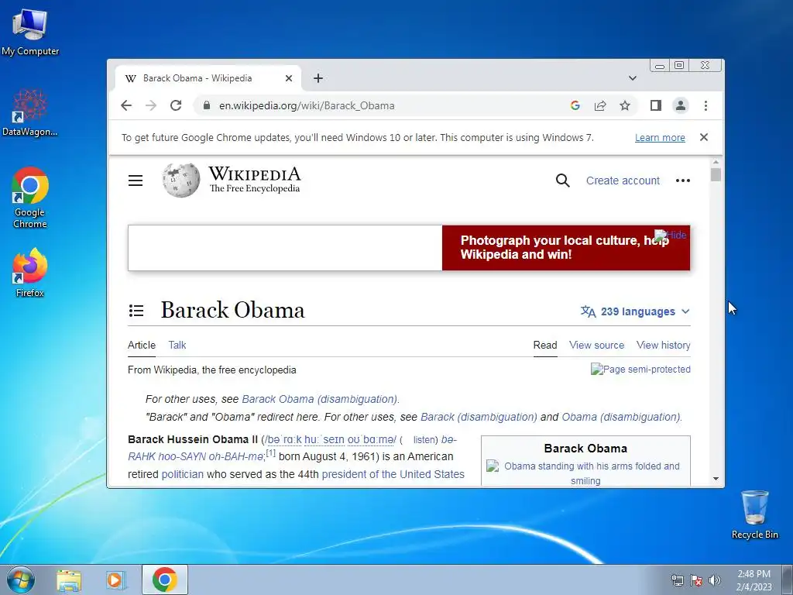The width and height of the screenshot is (793, 595).
Task: Click the taskbar clock showing 2:48 PM
Action: click(754, 580)
